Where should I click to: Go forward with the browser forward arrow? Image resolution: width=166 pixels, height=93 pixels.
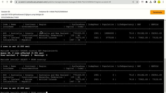(7, 2)
